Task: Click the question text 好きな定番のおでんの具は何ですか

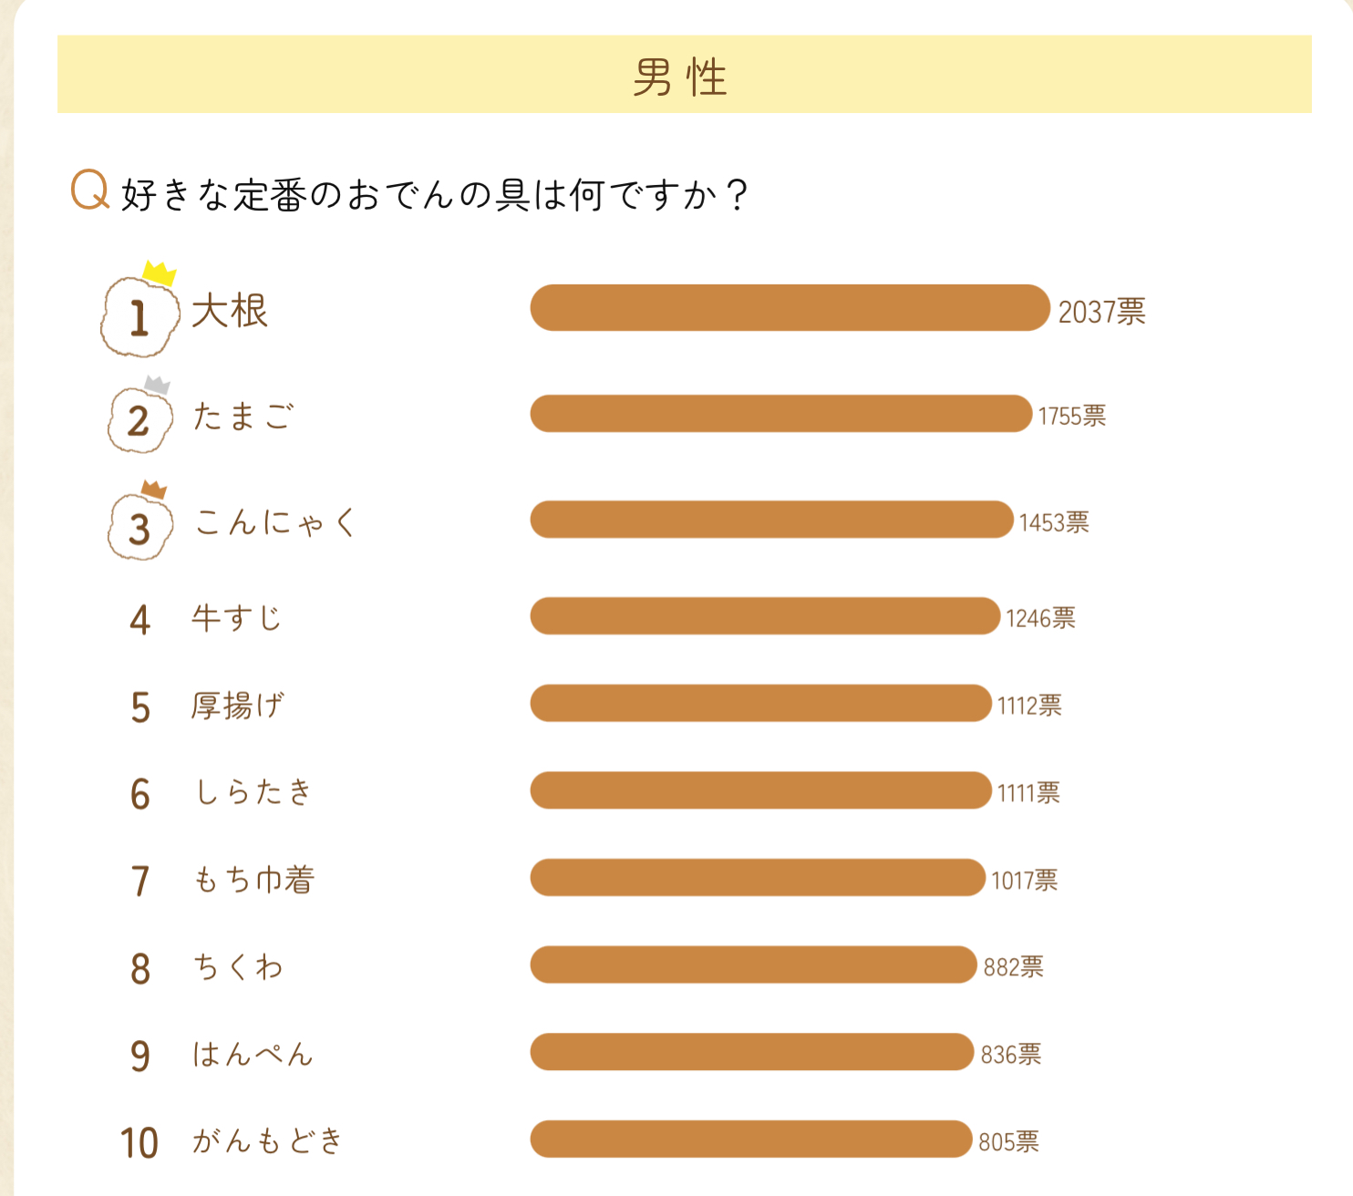Action: (435, 194)
